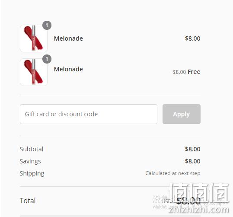233x217 pixels.
Task: Focus the gift card or discount code field
Action: [89, 114]
